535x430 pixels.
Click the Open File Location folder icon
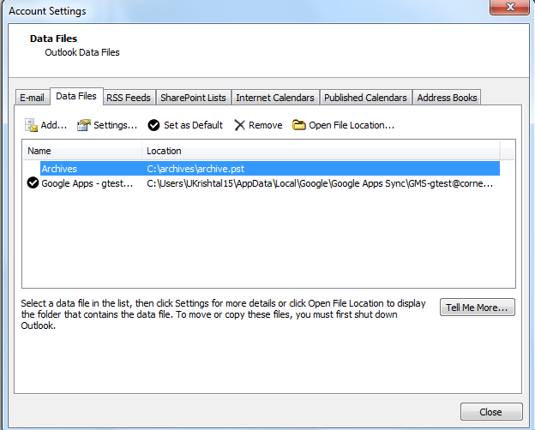299,125
